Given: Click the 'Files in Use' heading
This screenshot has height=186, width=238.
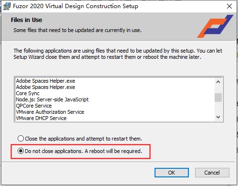Looking at the screenshot, I should (x=27, y=20).
